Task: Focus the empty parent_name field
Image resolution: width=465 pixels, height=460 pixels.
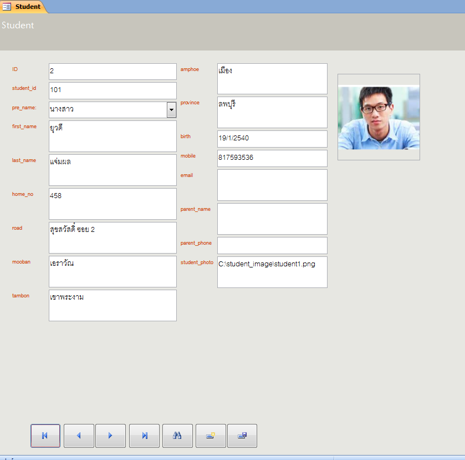Action: click(x=272, y=219)
